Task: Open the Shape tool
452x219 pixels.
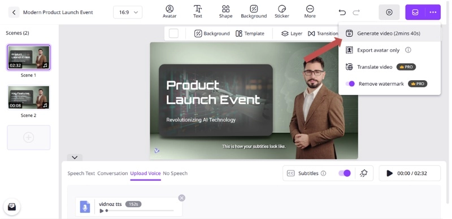Action: 225,12
